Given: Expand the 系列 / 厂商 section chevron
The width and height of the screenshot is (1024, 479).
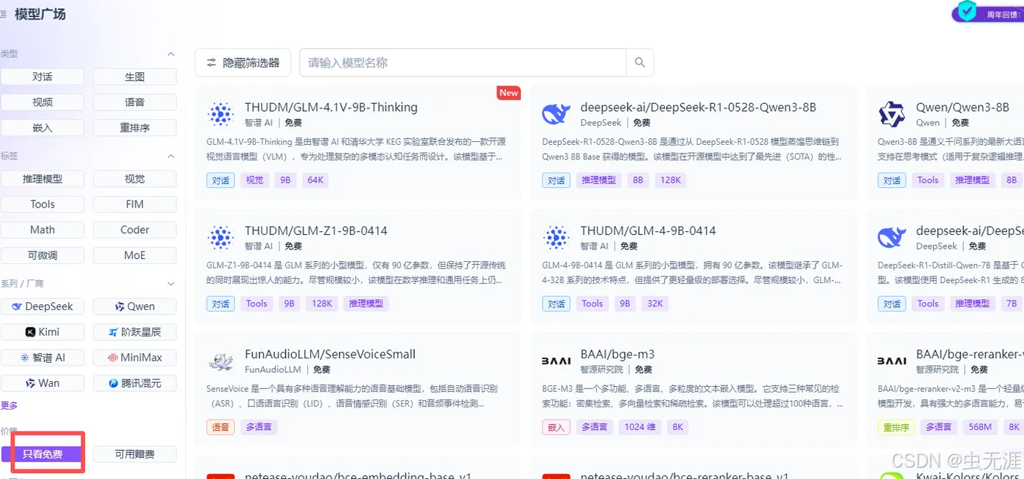Looking at the screenshot, I should coord(171,284).
